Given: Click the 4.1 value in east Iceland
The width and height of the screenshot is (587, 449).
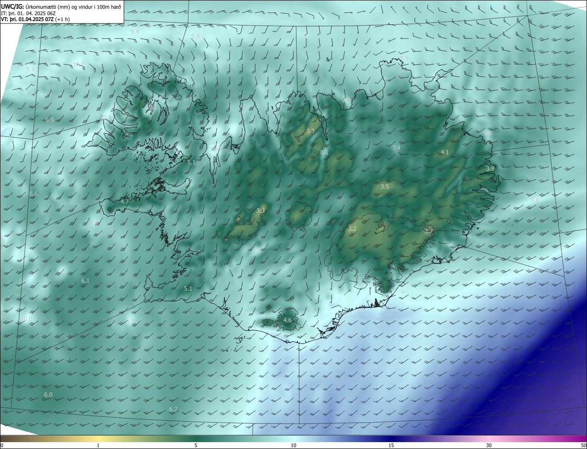Looking at the screenshot, I should [444, 152].
